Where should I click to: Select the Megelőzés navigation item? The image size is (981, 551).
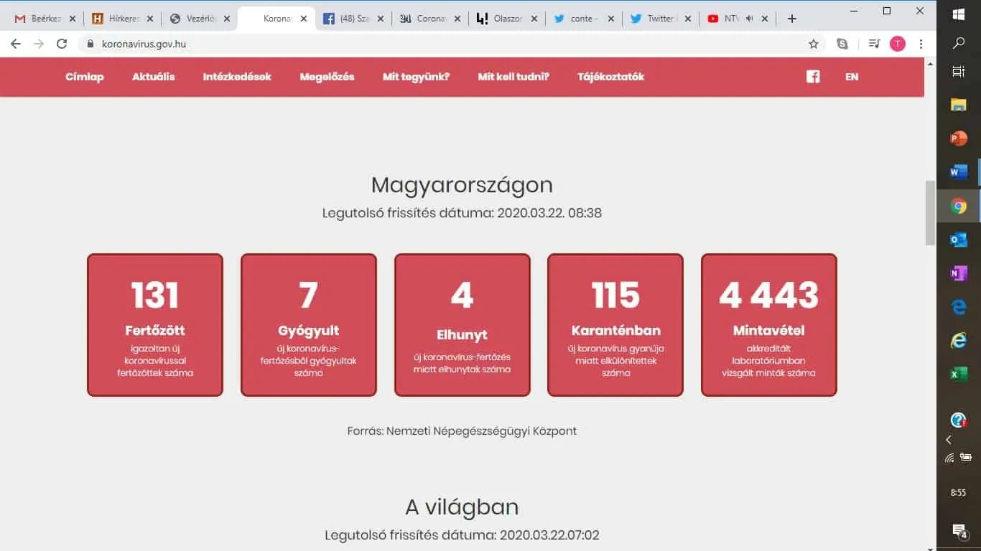[x=327, y=77]
